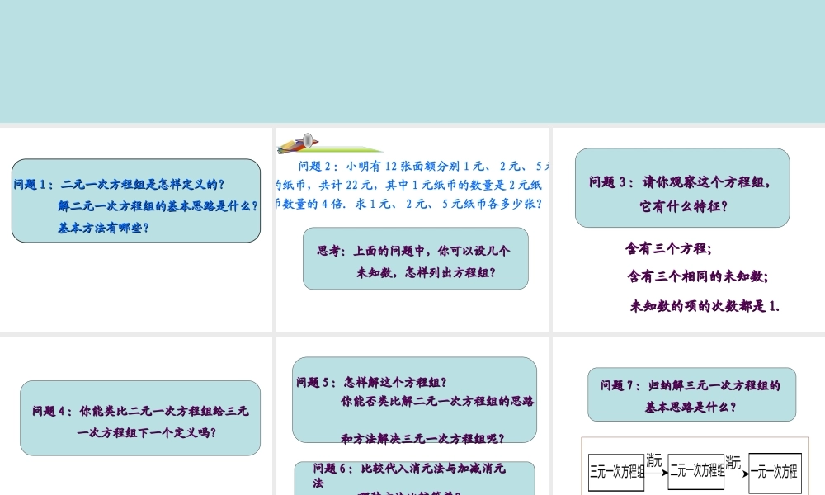
Task: Click the first 消元 arrow label
Action: (x=654, y=461)
